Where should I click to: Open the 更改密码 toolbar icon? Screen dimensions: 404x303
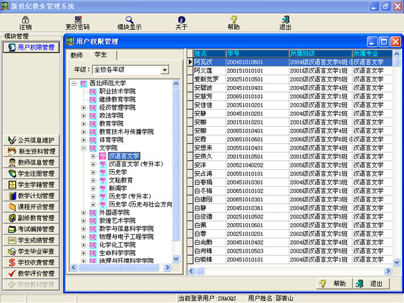(78, 20)
